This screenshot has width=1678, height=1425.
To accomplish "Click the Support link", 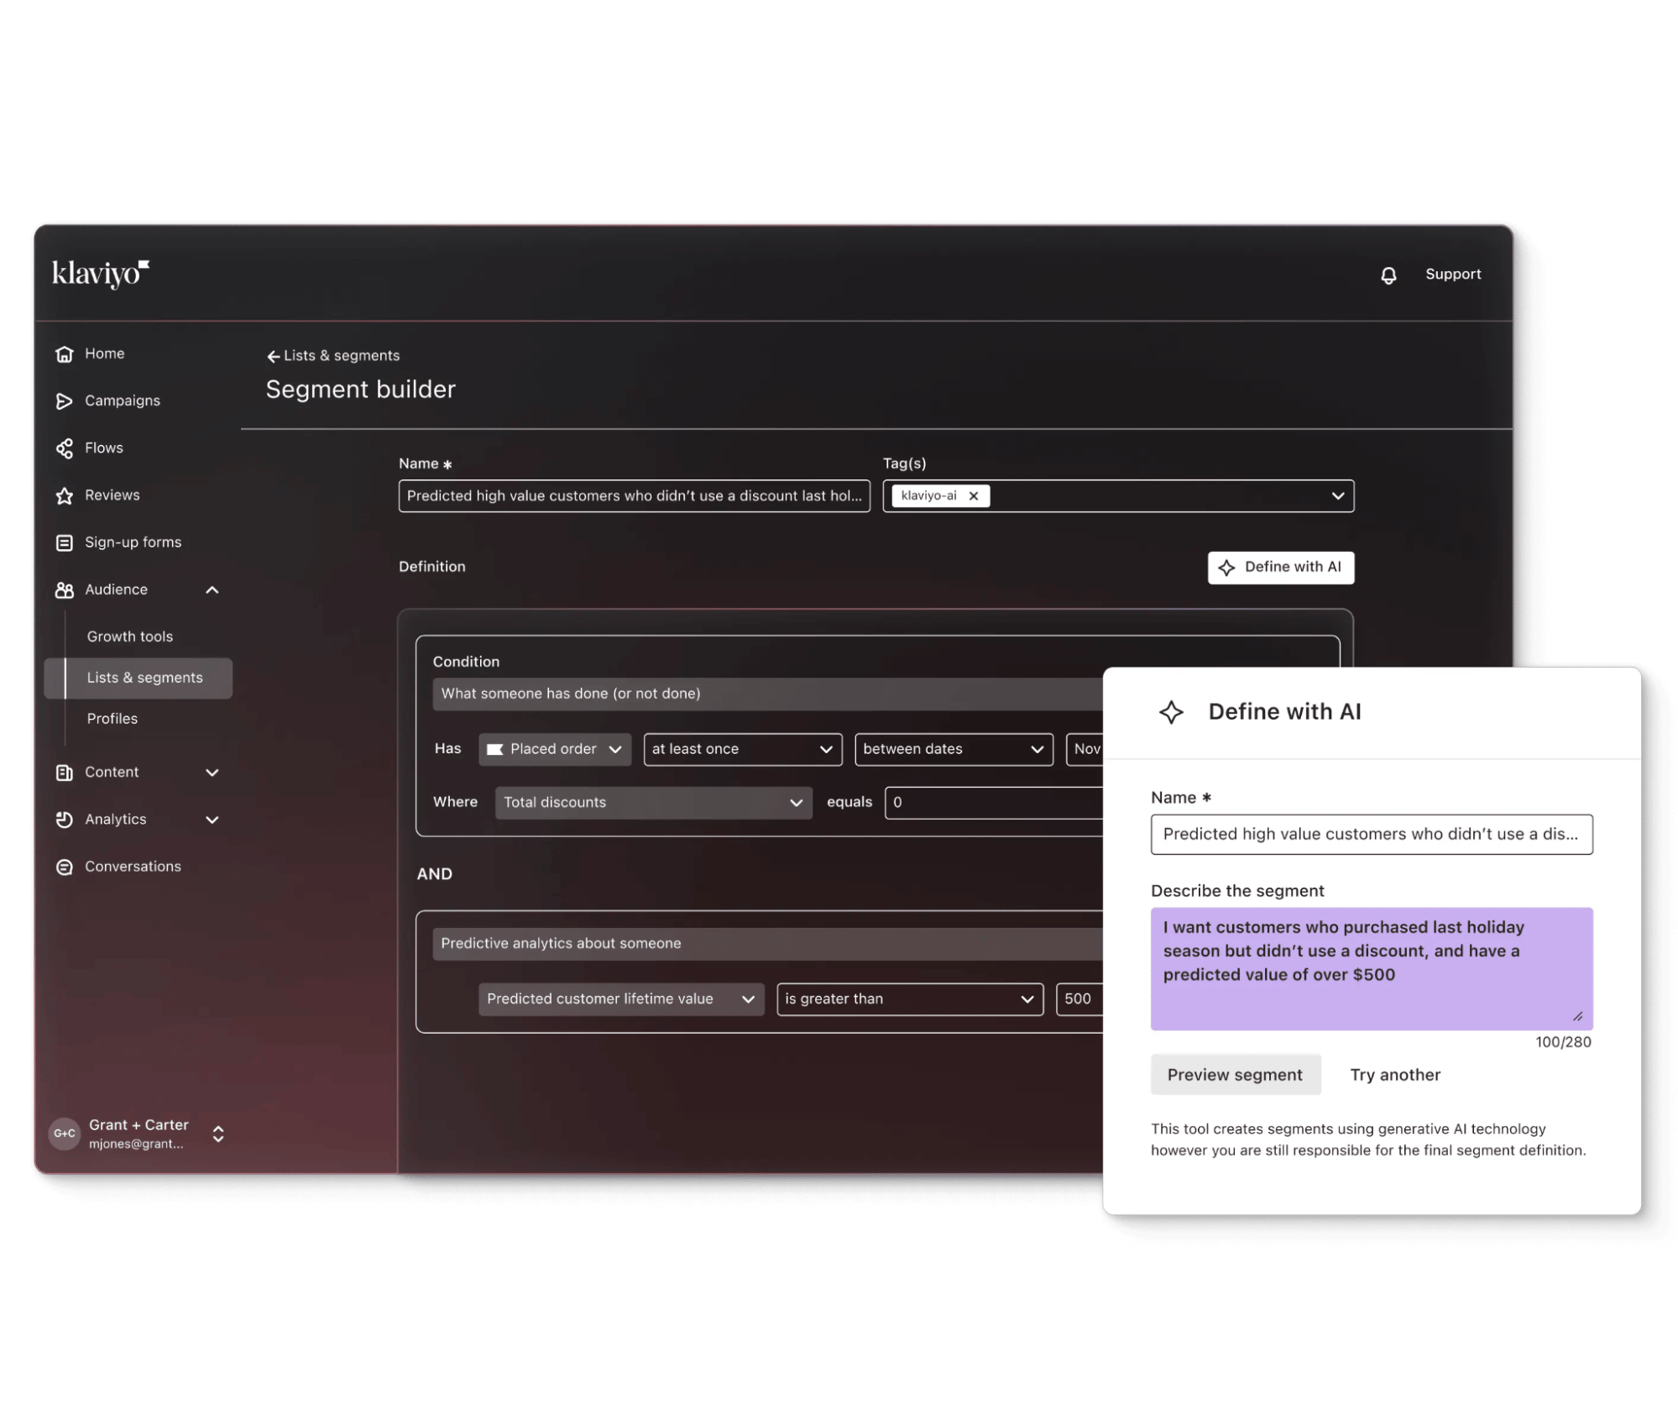I will point(1453,274).
